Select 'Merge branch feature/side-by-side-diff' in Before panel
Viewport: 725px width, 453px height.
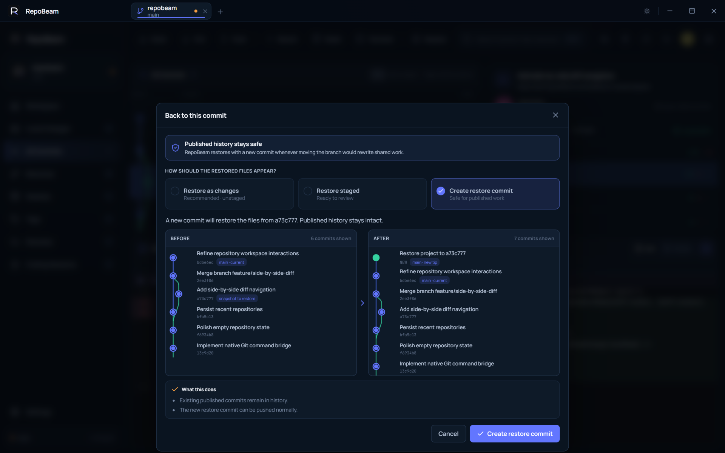[x=261, y=276]
